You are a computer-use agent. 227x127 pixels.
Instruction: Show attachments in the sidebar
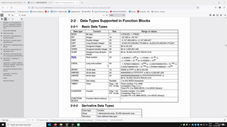(x=9, y=19)
